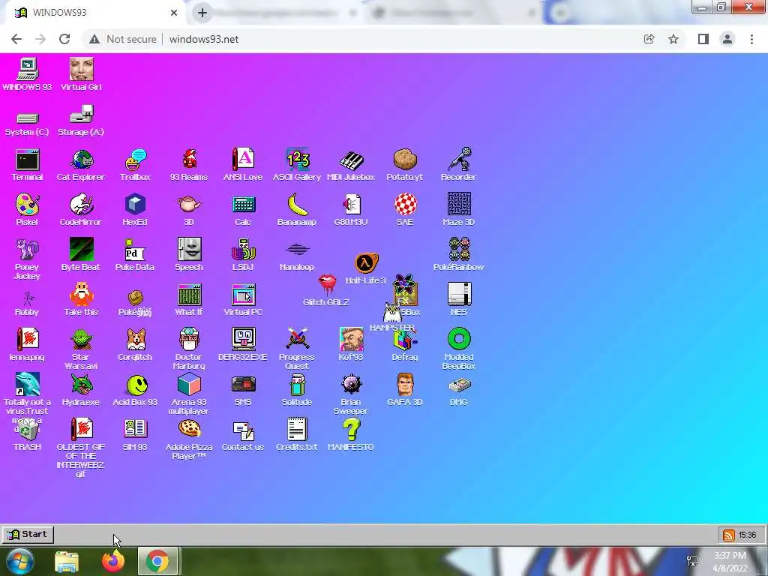Click the windows93.net address bar
This screenshot has height=576, width=768.
pos(362,39)
